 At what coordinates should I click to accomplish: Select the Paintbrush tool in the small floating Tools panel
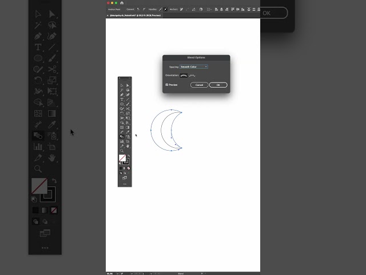128,104
